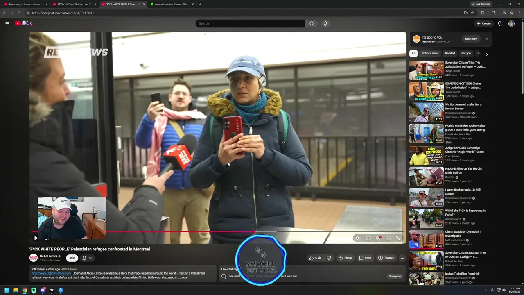Switch to the smokedoutvibes Stream browser tab
The width and height of the screenshot is (524, 295).
(x=172, y=4)
